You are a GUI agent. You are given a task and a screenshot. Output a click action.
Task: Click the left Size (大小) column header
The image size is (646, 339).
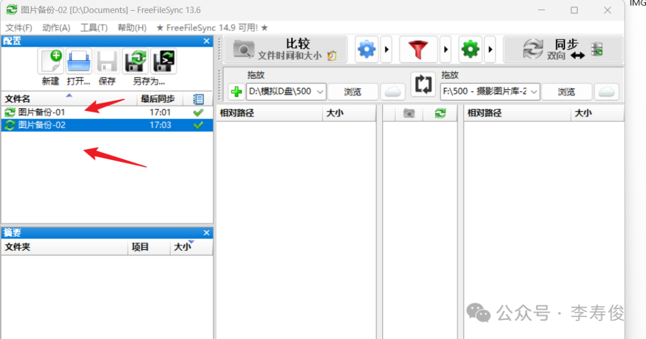[x=349, y=113]
